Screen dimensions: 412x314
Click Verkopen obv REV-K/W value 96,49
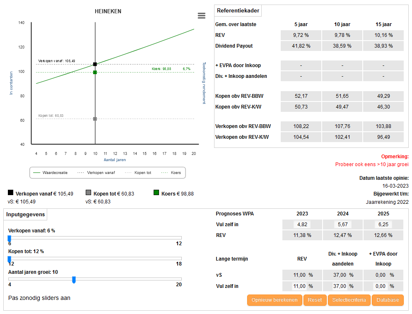click(383, 137)
